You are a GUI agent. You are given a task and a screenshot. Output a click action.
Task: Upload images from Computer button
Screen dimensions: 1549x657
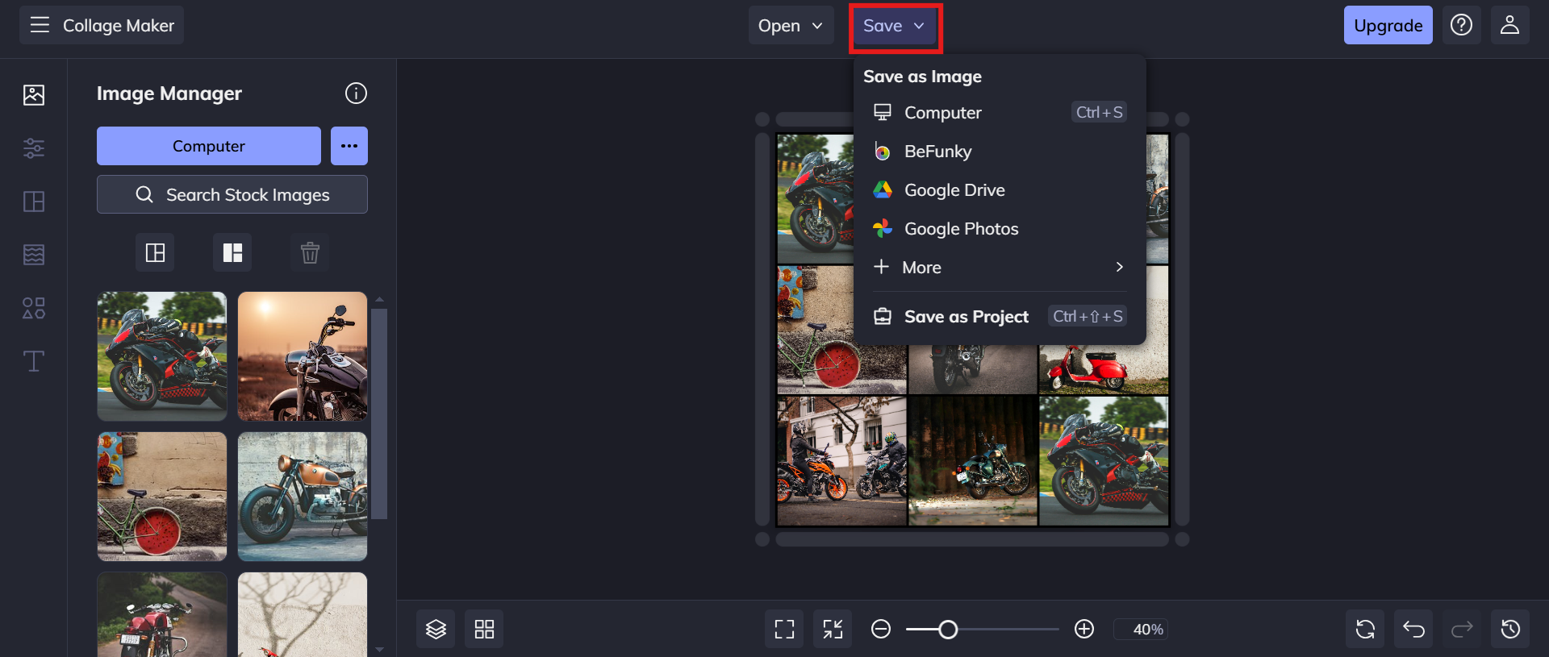tap(209, 146)
